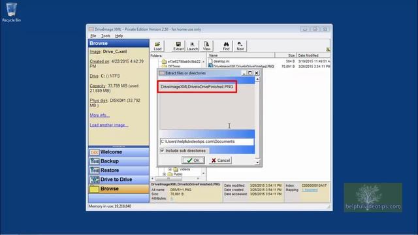The height and width of the screenshot is (235, 418).
Task: Click the Size column header
Action: pyautogui.click(x=285, y=55)
